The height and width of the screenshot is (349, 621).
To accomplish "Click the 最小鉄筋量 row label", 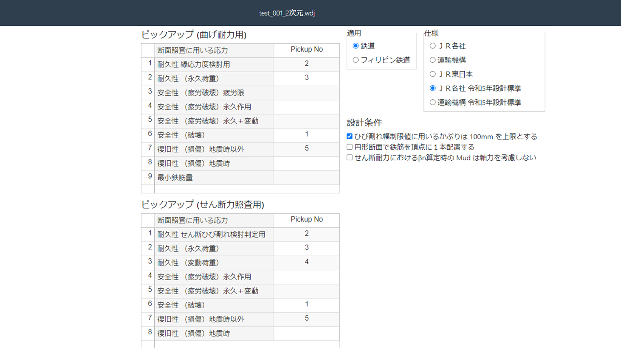I will coord(175,178).
